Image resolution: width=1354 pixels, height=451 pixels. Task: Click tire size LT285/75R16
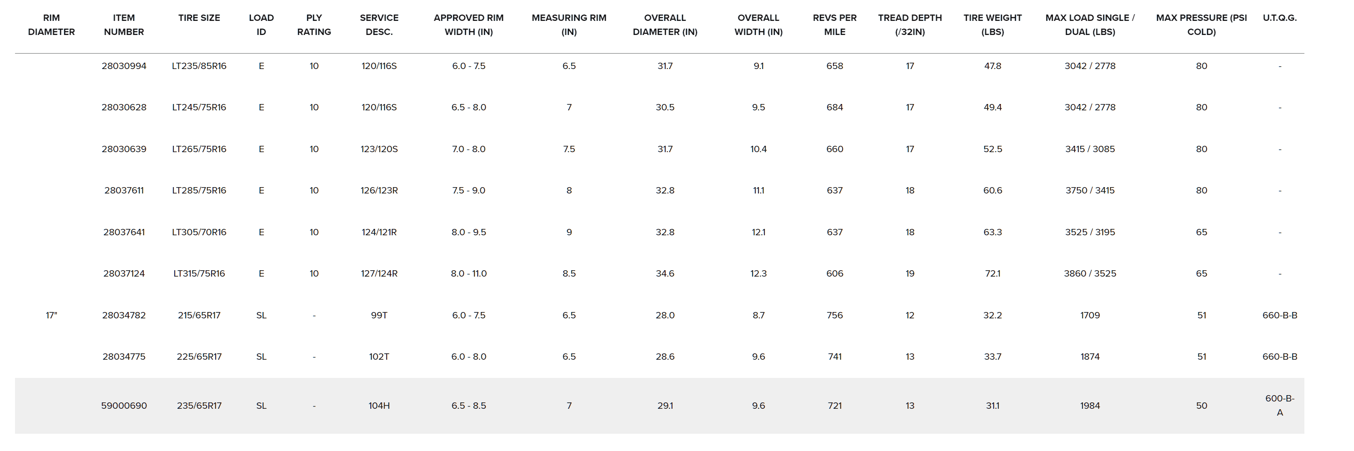pyautogui.click(x=199, y=190)
